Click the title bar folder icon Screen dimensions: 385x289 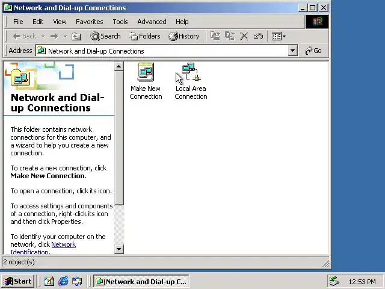pos(8,8)
